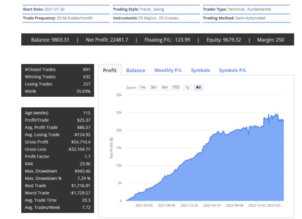Select YTD zoom range
The height and width of the screenshot is (219, 302).
pos(176,87)
